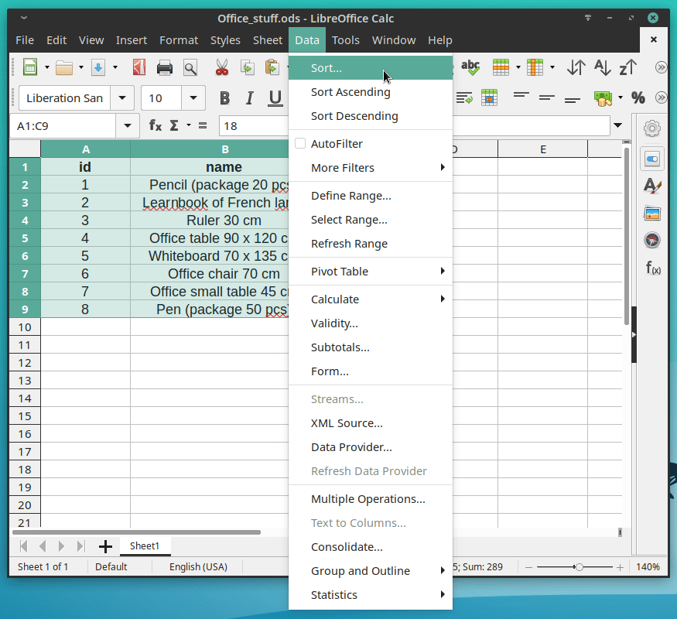The height and width of the screenshot is (619, 677).
Task: Select Validity... menu item
Action: pos(371,323)
